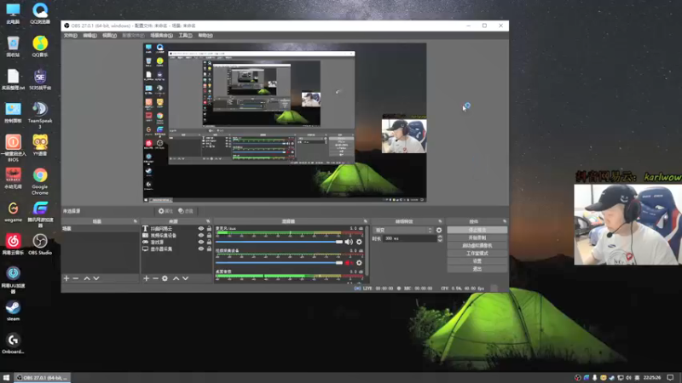This screenshot has width=682, height=383.
Task: Lock the 抖音网易云 source
Action: [x=209, y=228]
